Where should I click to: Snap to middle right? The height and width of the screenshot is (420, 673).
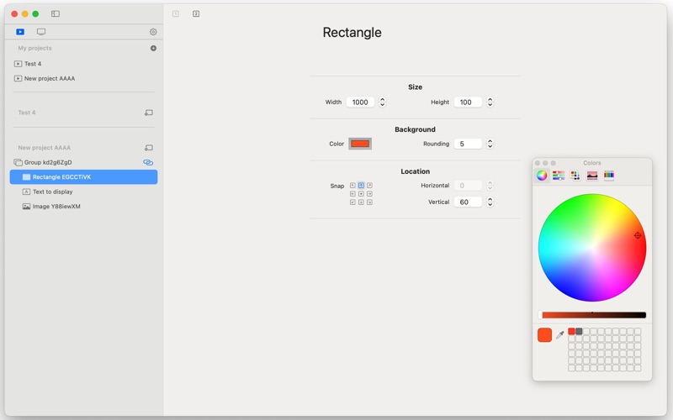click(369, 194)
